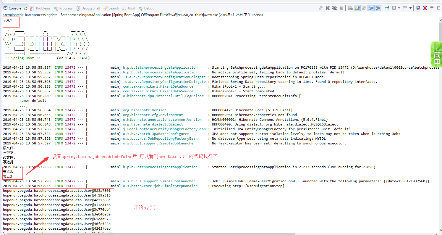Disable Show Console When Standard Error Changes
The height and width of the screenshot is (235, 442).
tap(378, 8)
